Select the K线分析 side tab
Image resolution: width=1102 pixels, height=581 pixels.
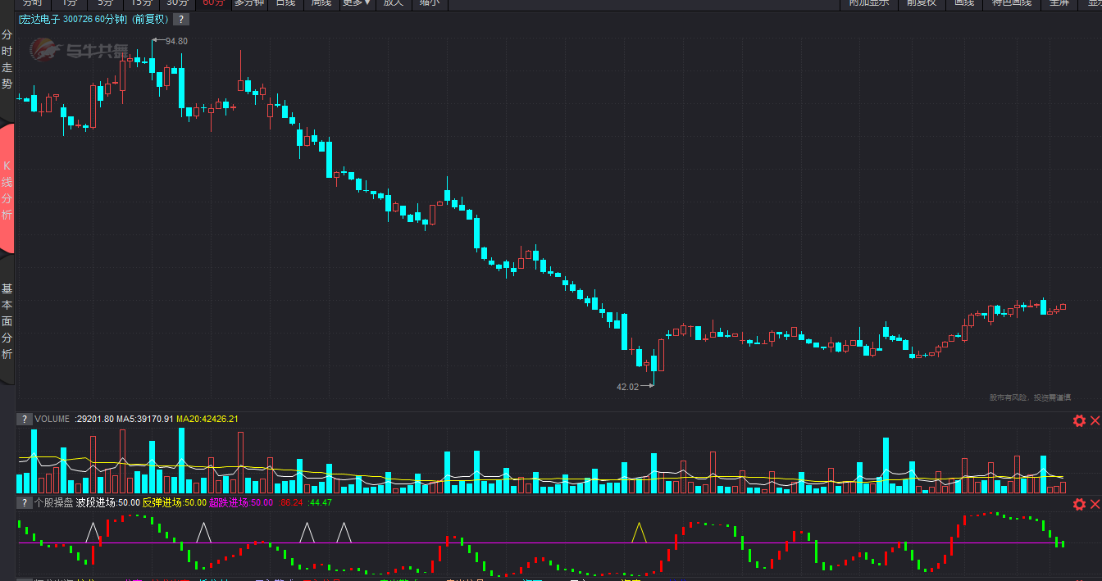click(x=7, y=190)
